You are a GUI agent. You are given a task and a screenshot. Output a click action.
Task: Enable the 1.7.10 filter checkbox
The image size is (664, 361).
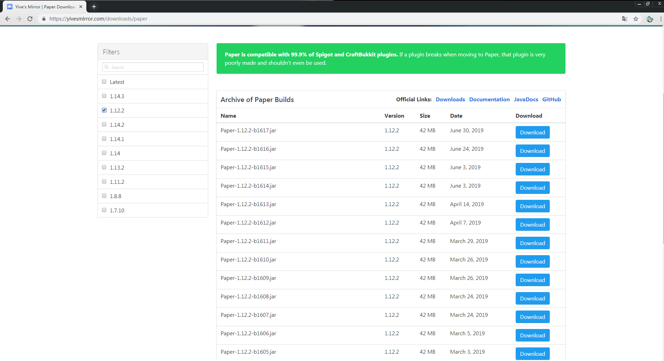pos(104,210)
